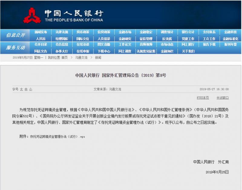Set font size to 小 (small)
This screenshot has height=190, width=242.
pos(31,89)
